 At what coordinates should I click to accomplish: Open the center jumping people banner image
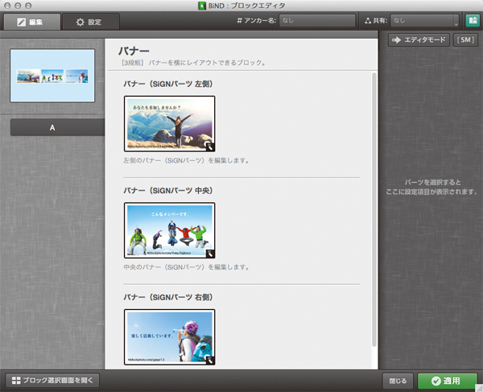click(x=169, y=229)
